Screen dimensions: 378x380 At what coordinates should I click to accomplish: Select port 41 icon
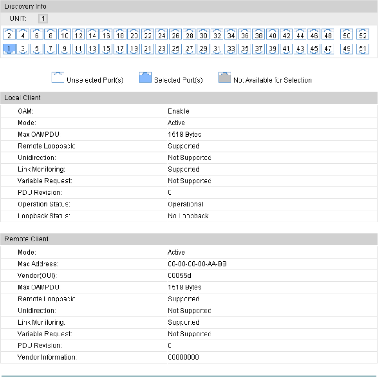point(286,49)
